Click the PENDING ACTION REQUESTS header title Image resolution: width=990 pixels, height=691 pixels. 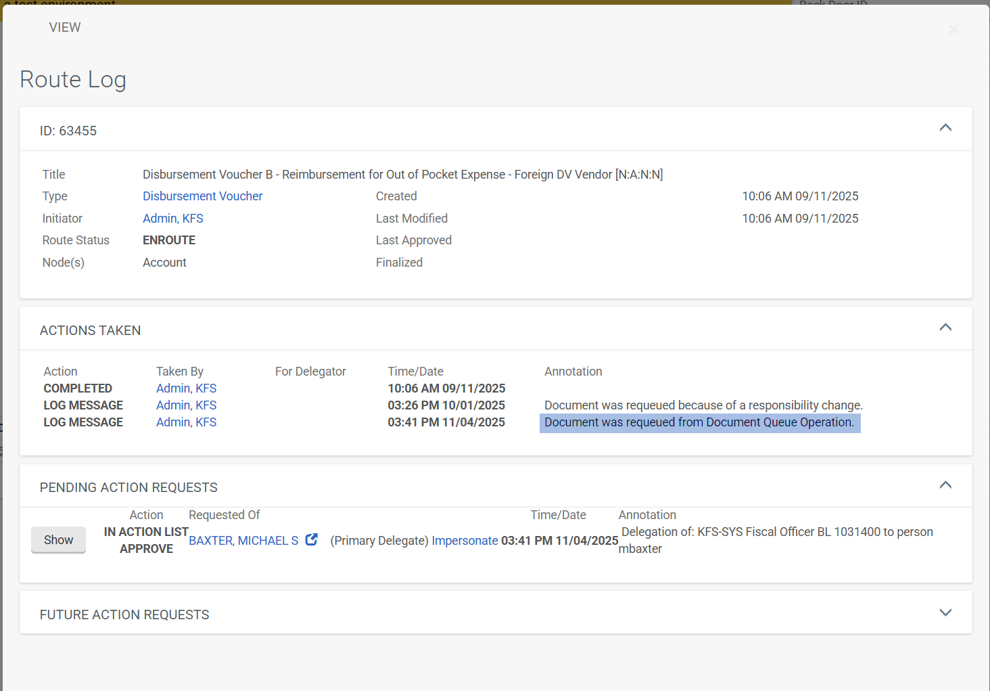coord(128,487)
